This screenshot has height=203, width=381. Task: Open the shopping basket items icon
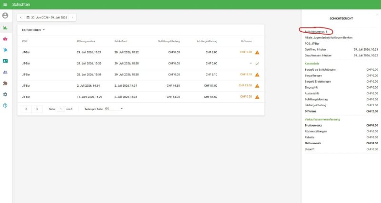(x=5, y=39)
